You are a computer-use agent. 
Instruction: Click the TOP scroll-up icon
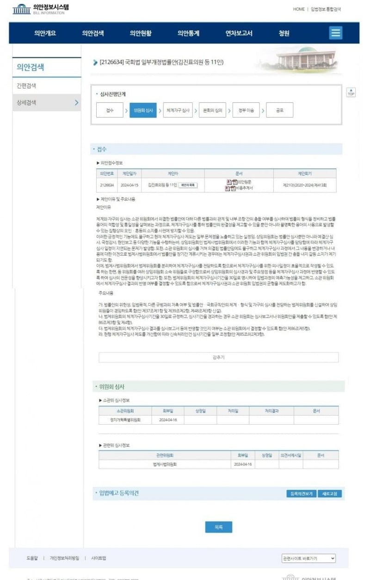tap(351, 92)
